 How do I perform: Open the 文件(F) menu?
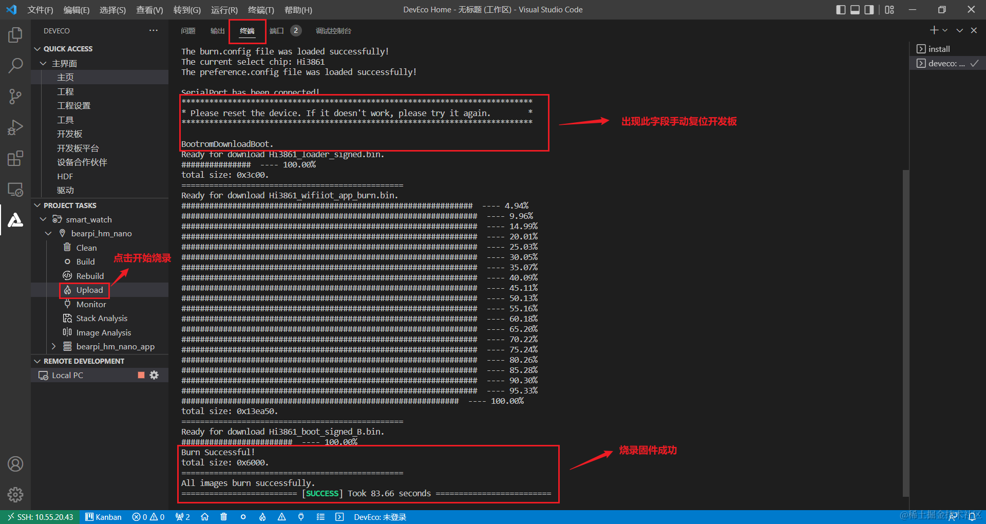coord(40,10)
